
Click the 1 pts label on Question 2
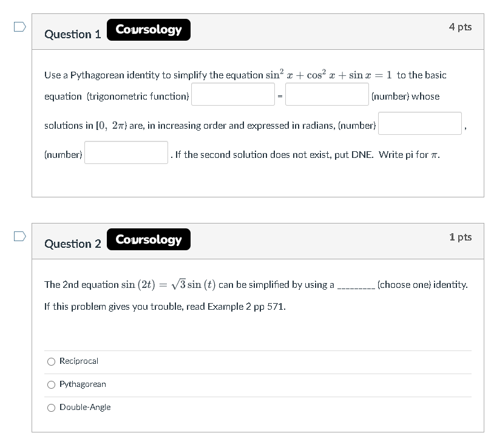(461, 237)
